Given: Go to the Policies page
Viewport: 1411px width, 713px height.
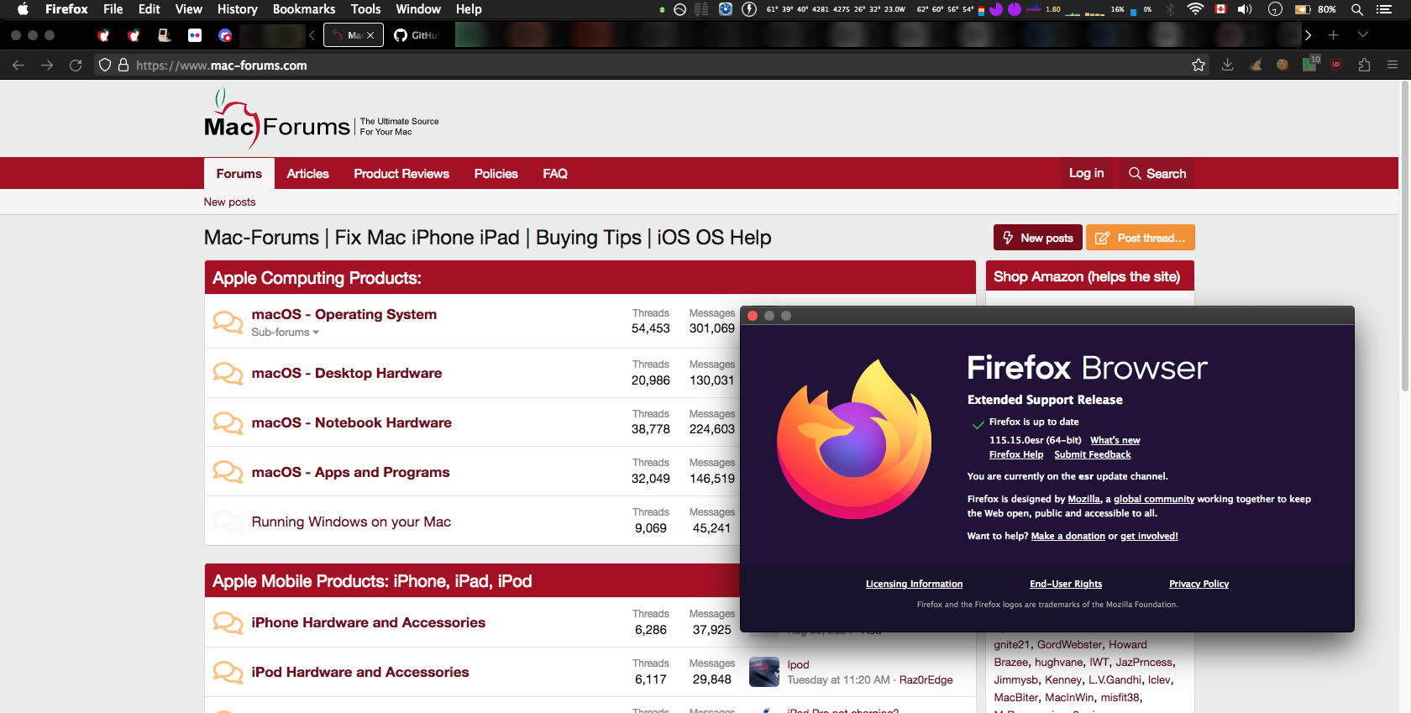Looking at the screenshot, I should [496, 174].
